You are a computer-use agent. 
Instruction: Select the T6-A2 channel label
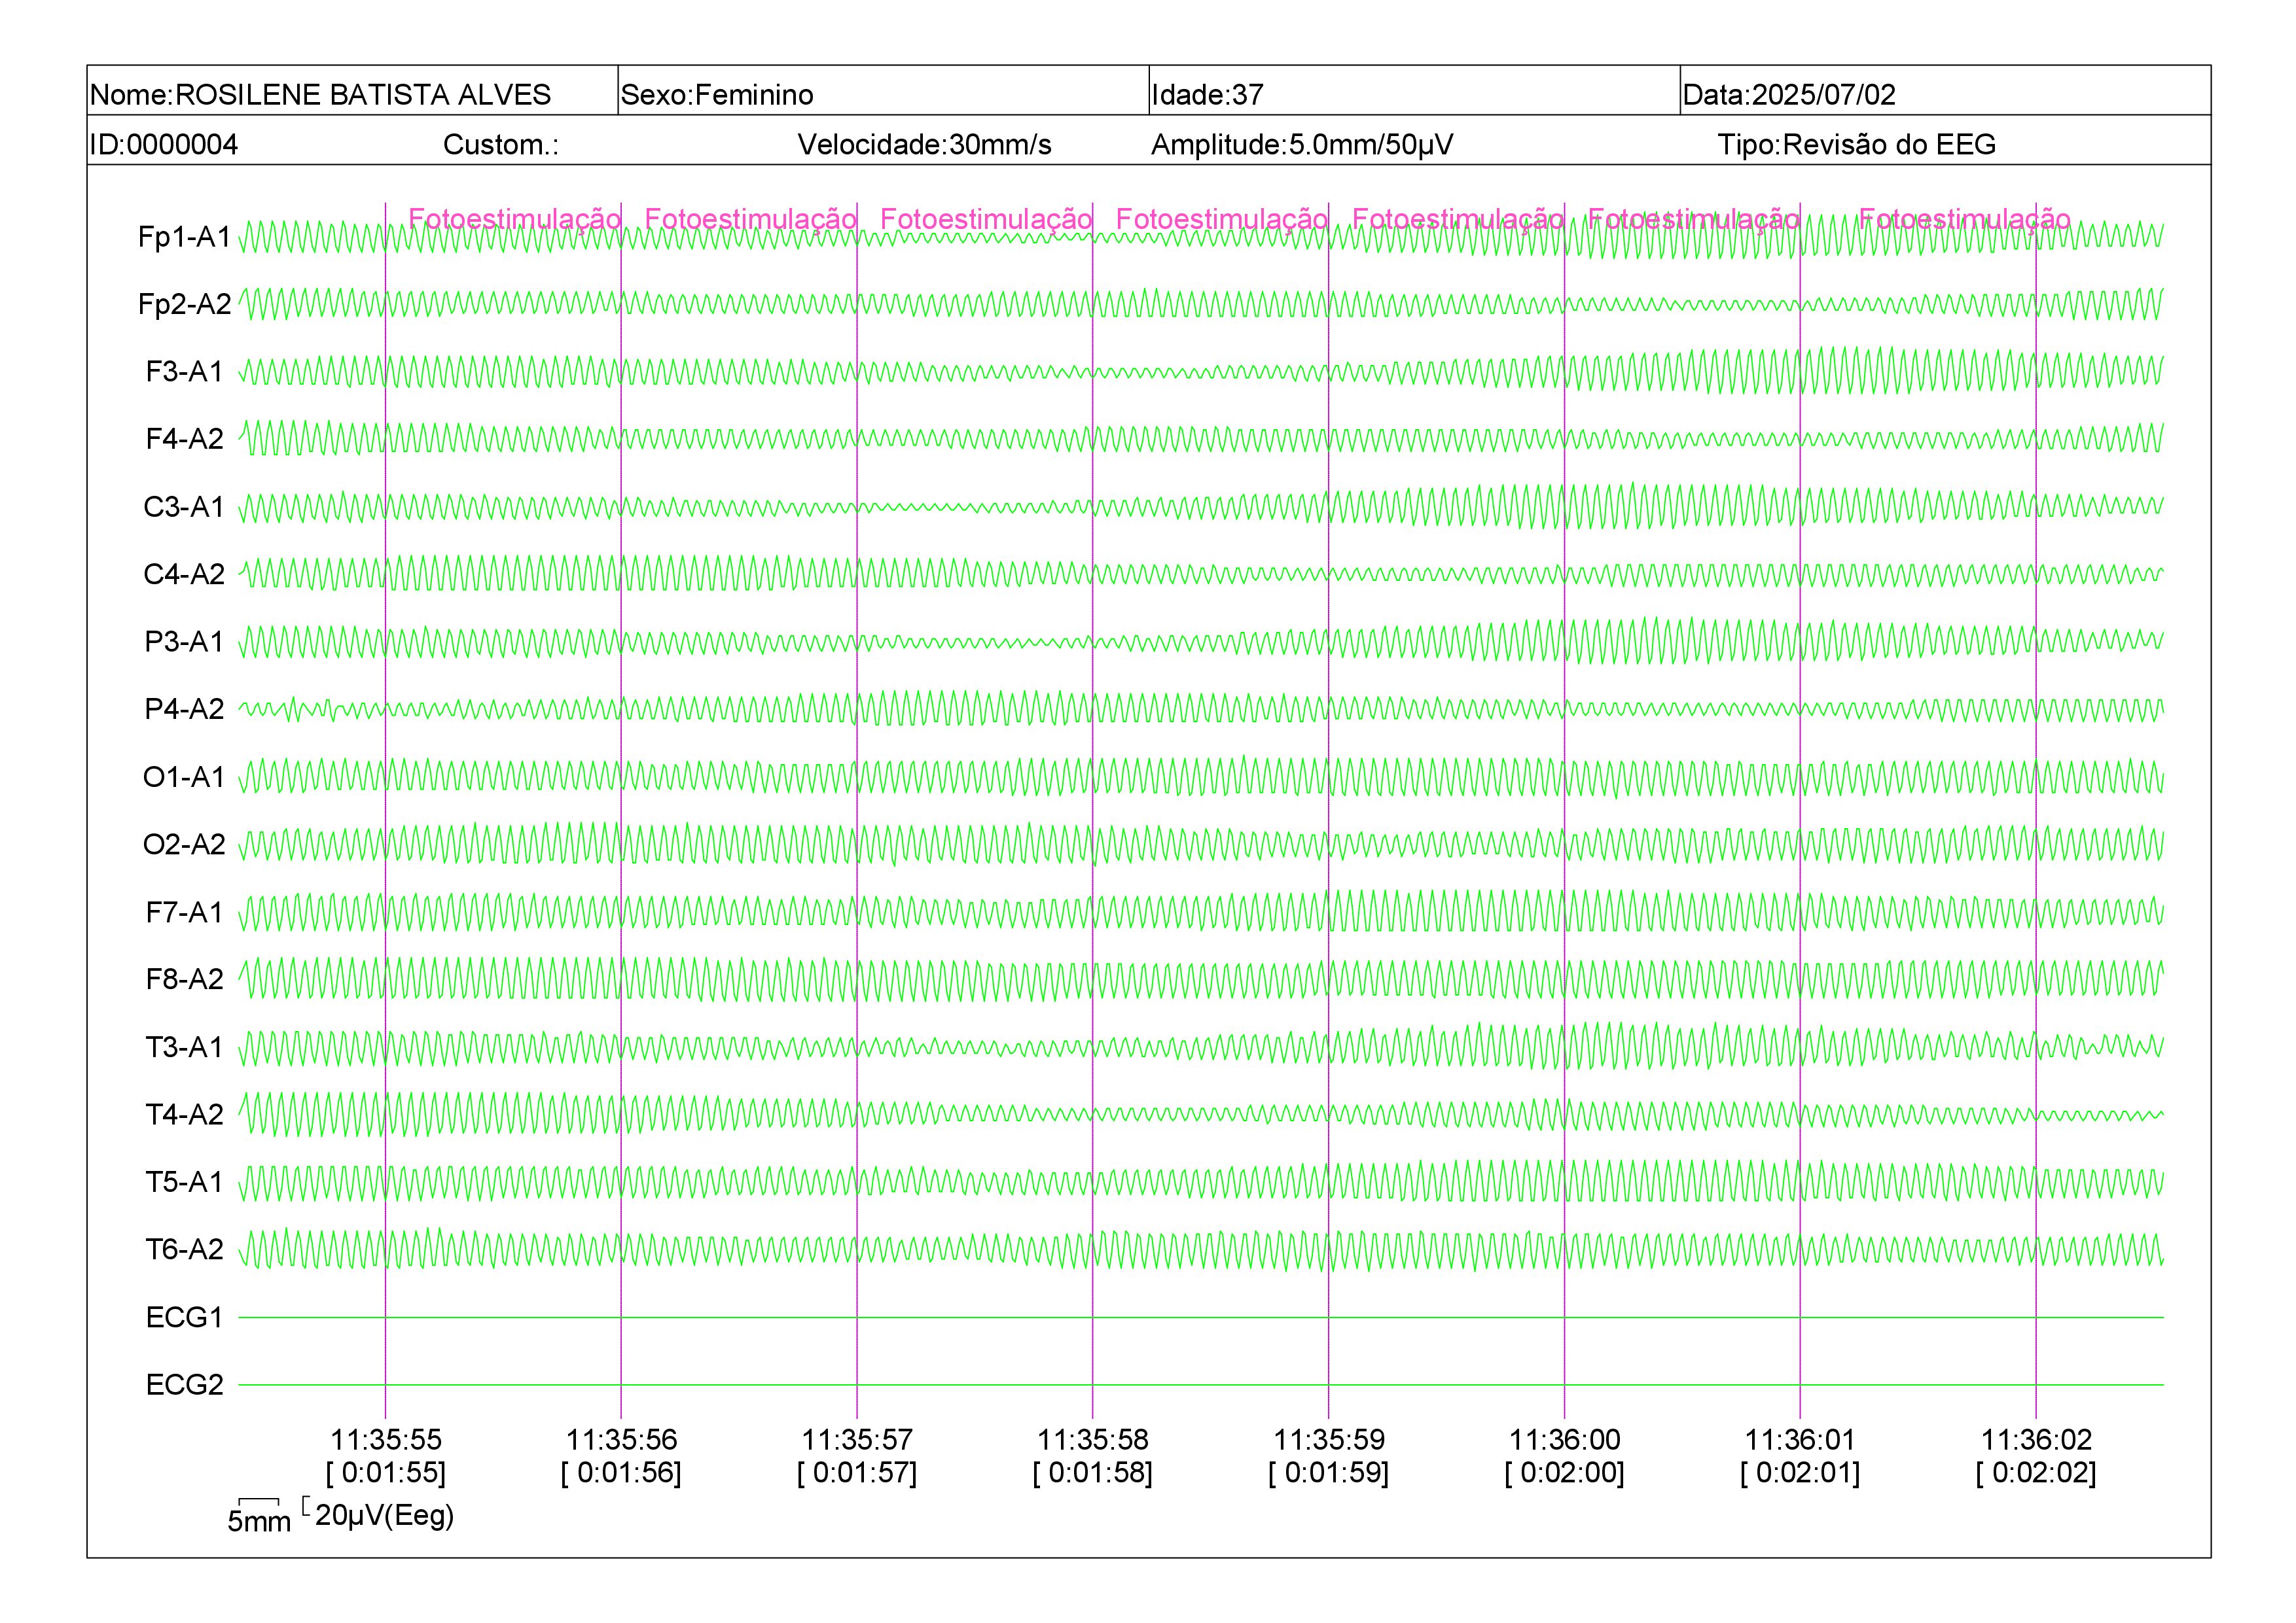(185, 1249)
